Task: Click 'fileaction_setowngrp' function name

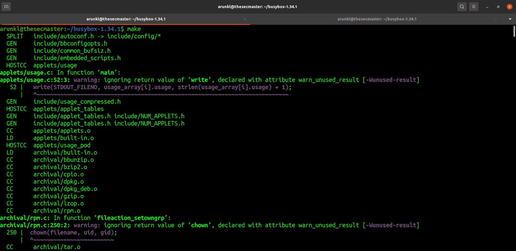Action: 131,218
